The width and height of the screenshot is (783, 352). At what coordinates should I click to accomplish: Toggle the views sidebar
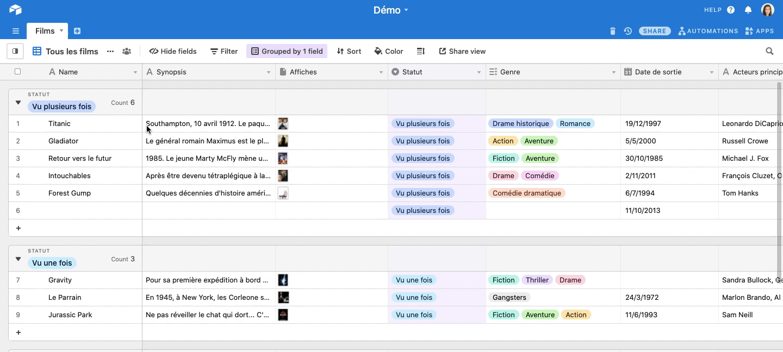click(x=15, y=51)
